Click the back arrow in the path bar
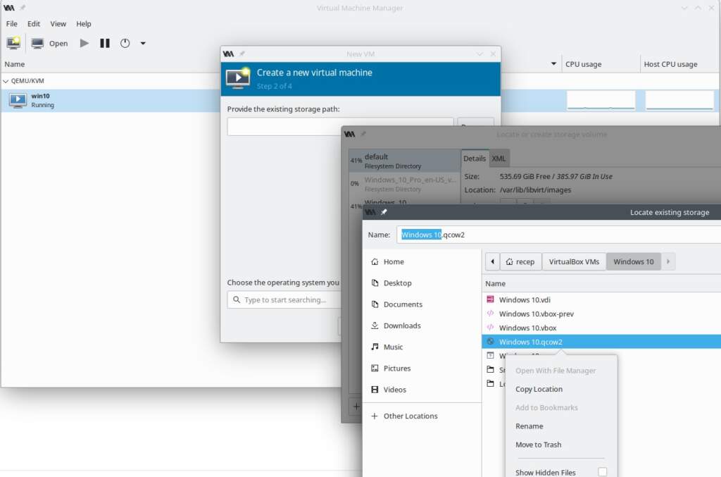Image resolution: width=721 pixels, height=477 pixels. (492, 261)
